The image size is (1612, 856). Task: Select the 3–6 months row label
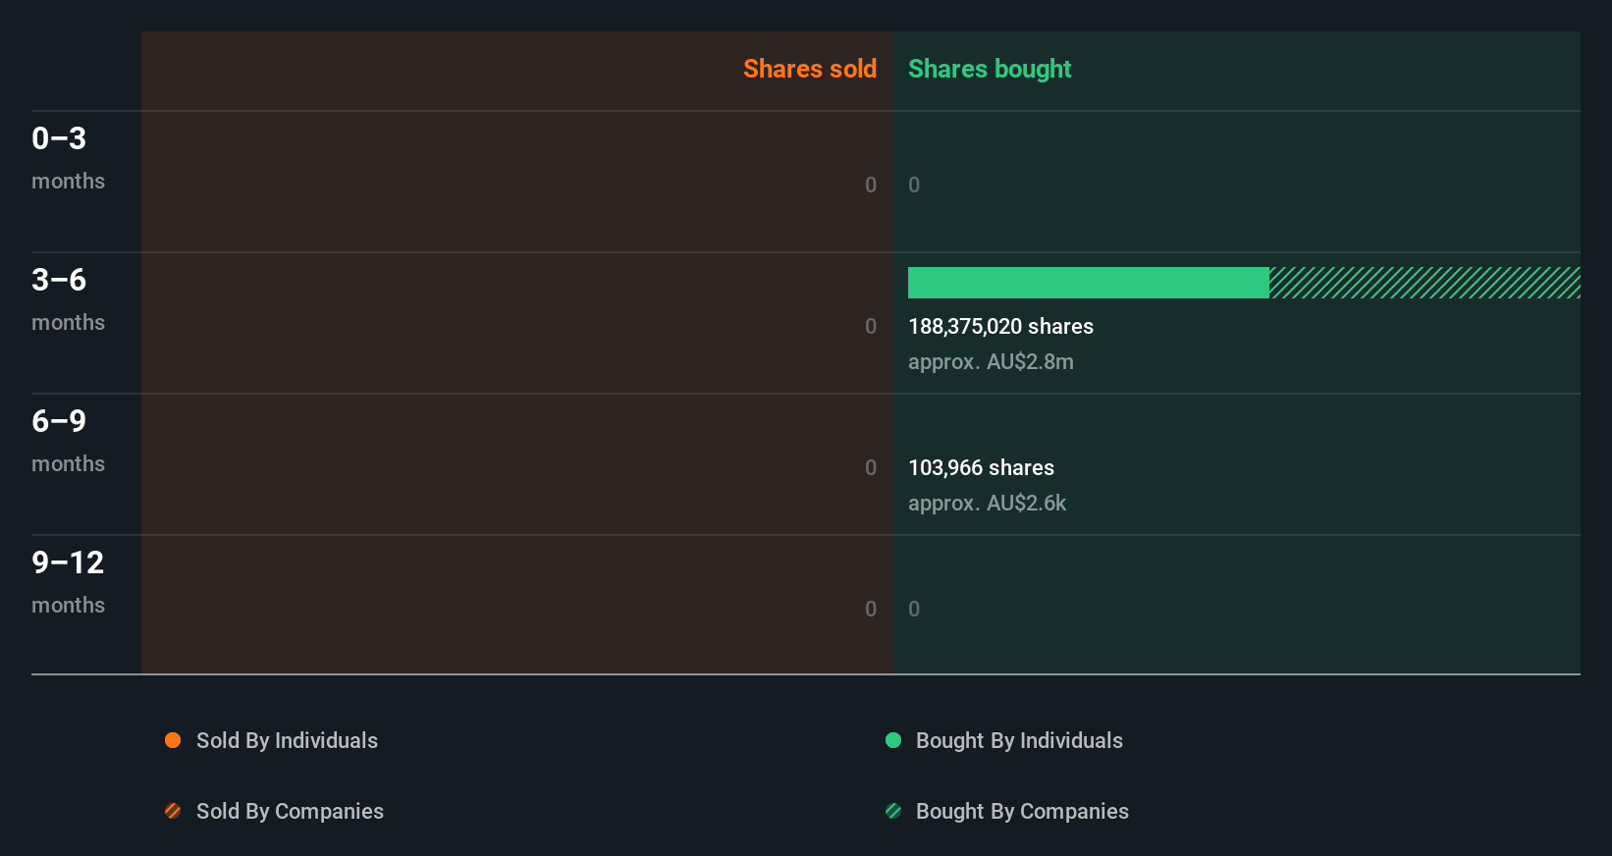(x=68, y=299)
